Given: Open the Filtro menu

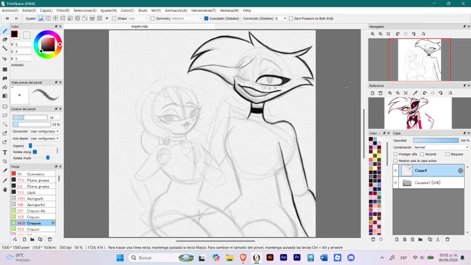Looking at the screenshot, I should (63, 10).
